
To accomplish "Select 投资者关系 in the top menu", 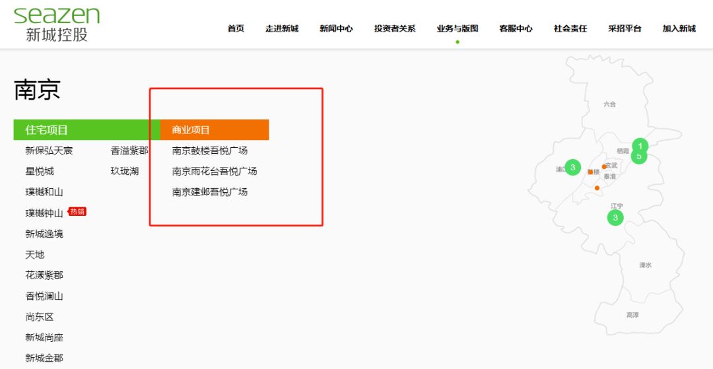I will coord(395,28).
